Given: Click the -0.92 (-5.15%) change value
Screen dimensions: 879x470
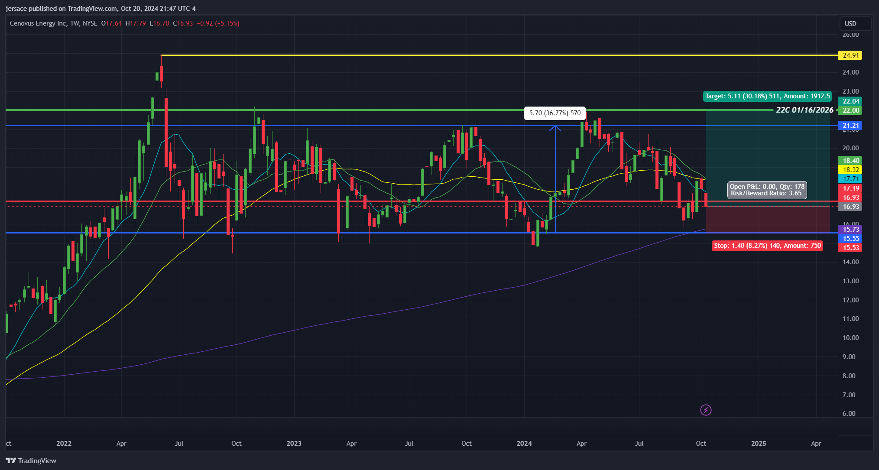Looking at the screenshot, I should coord(218,23).
